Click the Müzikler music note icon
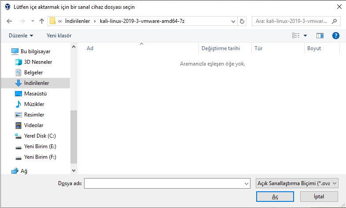The width and height of the screenshot is (346, 208). [x=18, y=104]
